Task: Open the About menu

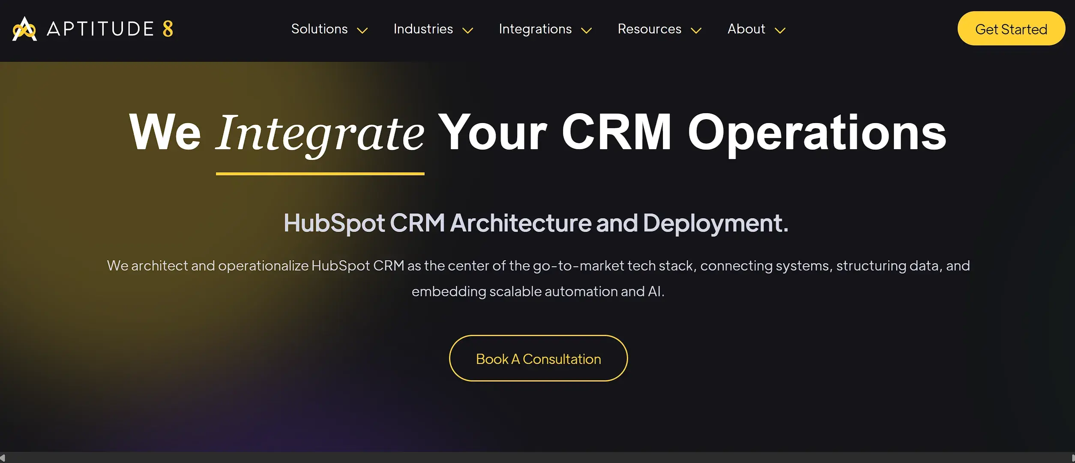Action: point(746,29)
